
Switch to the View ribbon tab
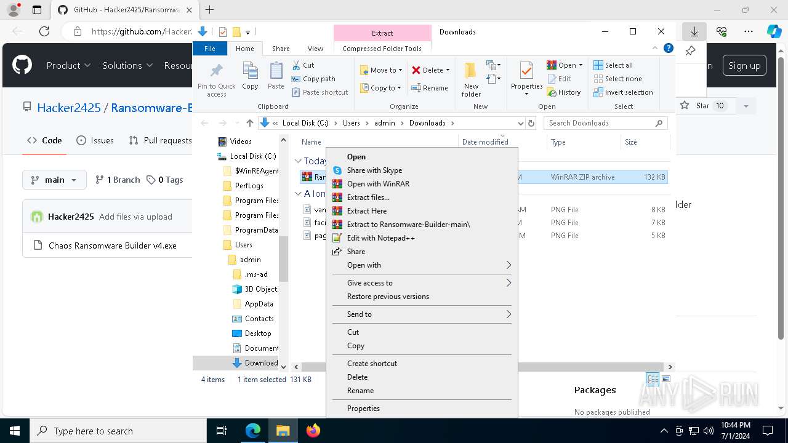coord(315,49)
